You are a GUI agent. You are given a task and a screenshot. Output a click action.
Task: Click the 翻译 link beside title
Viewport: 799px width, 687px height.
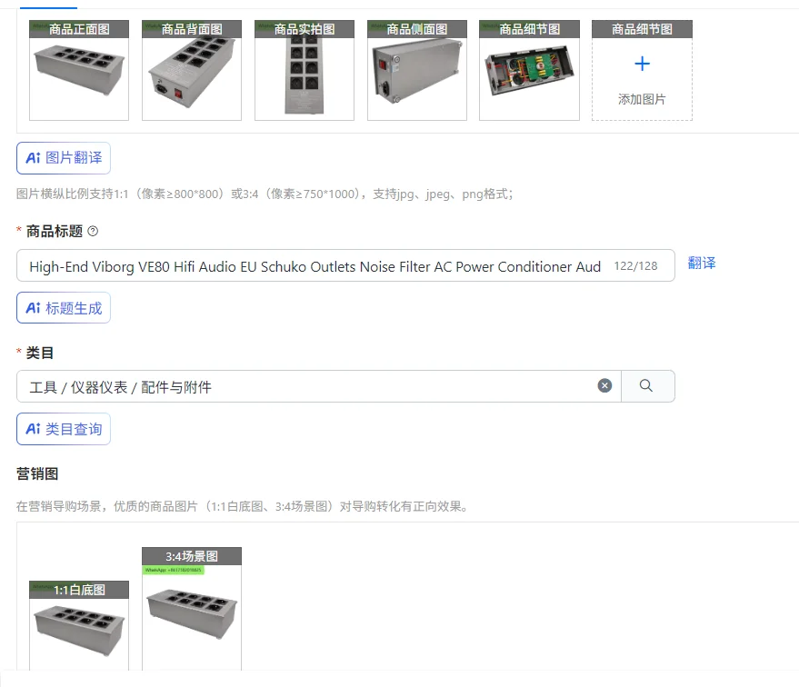702,263
